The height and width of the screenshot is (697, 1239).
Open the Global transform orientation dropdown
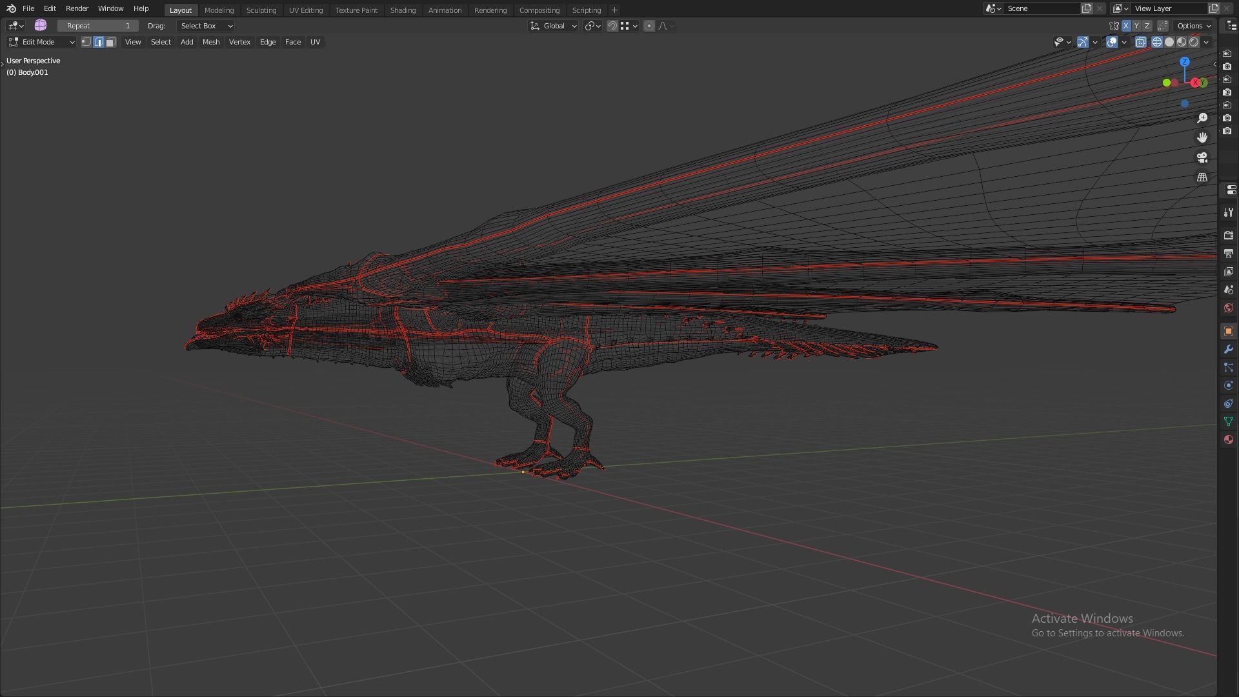click(553, 26)
